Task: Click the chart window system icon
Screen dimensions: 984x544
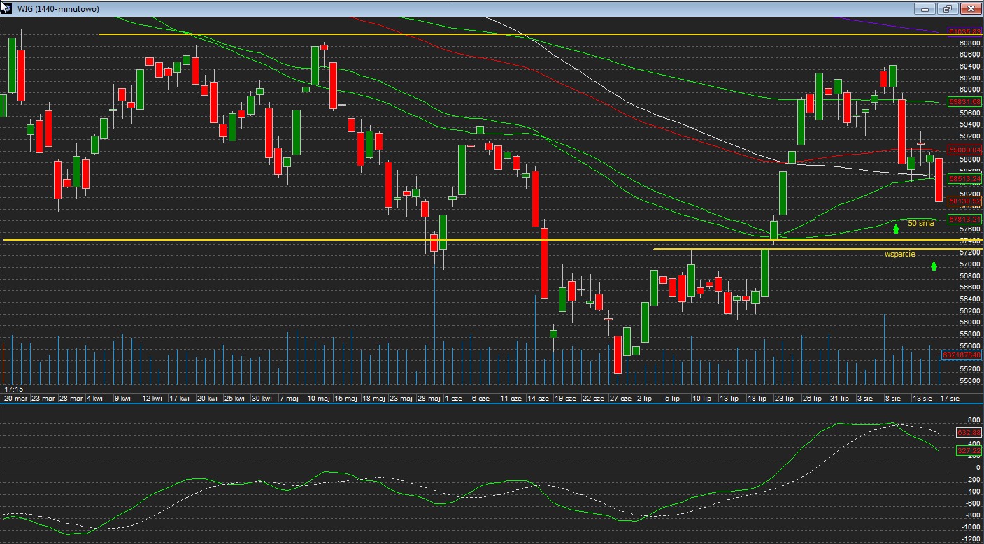Action: pos(6,8)
